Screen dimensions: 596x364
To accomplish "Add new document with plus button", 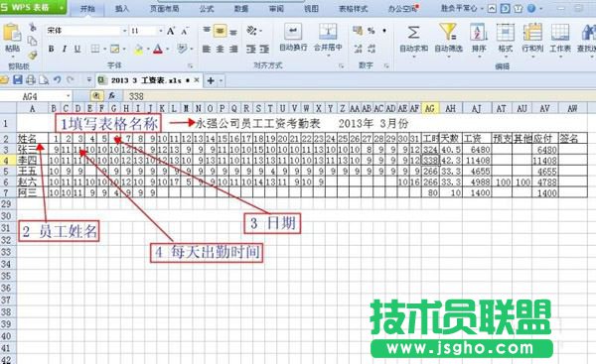I will (211, 80).
